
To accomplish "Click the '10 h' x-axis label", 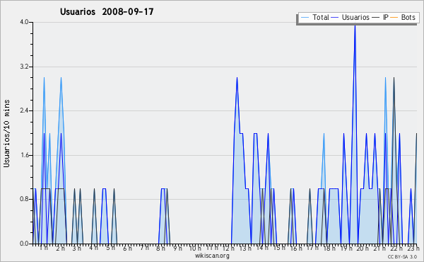I will pyautogui.click(x=195, y=248).
